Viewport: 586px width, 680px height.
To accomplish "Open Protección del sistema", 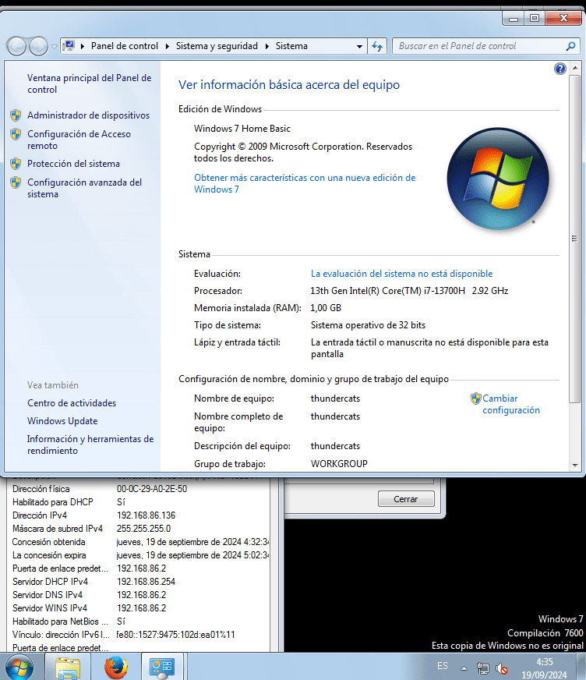I will pyautogui.click(x=73, y=164).
